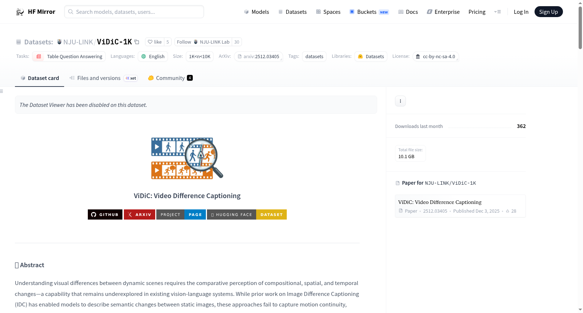
Task: Open the arxiv:2512.03405 tag
Action: tap(258, 56)
